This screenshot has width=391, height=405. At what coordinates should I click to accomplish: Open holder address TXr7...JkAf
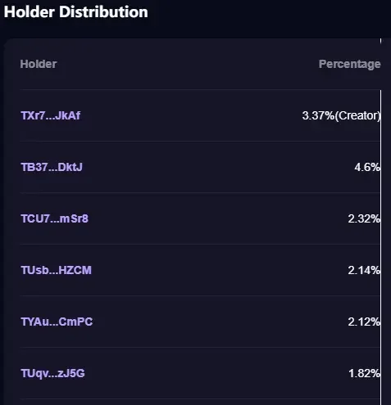click(51, 115)
